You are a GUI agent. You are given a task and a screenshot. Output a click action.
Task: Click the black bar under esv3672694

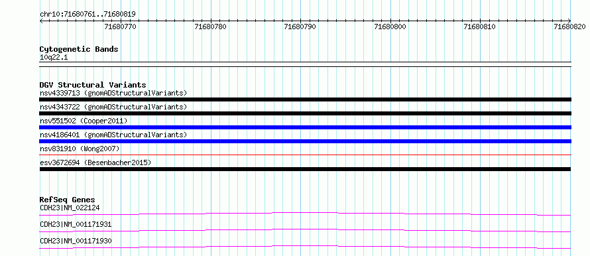tap(305, 169)
